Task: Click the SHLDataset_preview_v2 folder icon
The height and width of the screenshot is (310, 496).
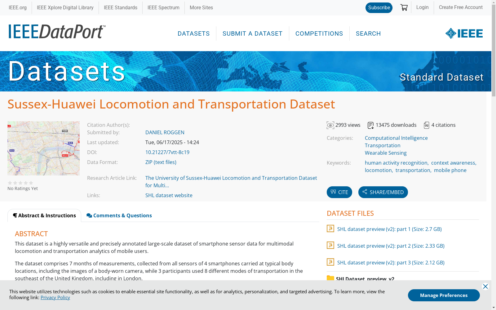Action: (x=330, y=278)
